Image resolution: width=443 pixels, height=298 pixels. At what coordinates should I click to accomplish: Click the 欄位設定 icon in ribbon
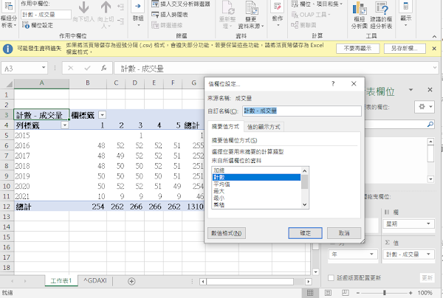(25, 25)
